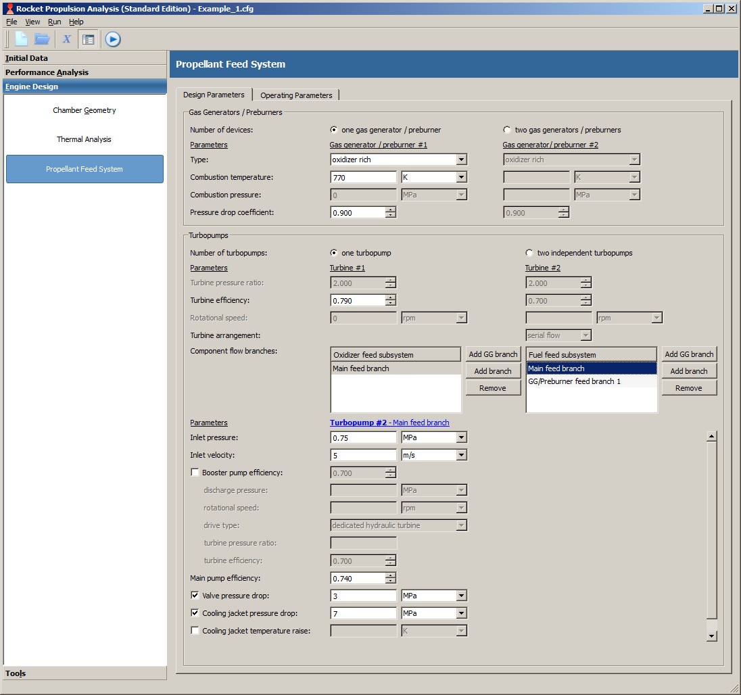Click the Open folder toolbar icon
741x695 pixels.
[x=42, y=39]
